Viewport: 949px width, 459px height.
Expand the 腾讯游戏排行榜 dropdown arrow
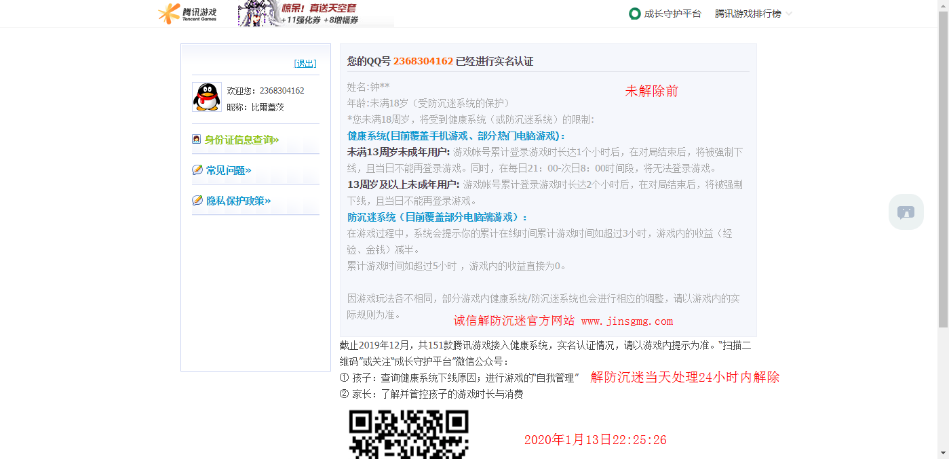pyautogui.click(x=791, y=14)
